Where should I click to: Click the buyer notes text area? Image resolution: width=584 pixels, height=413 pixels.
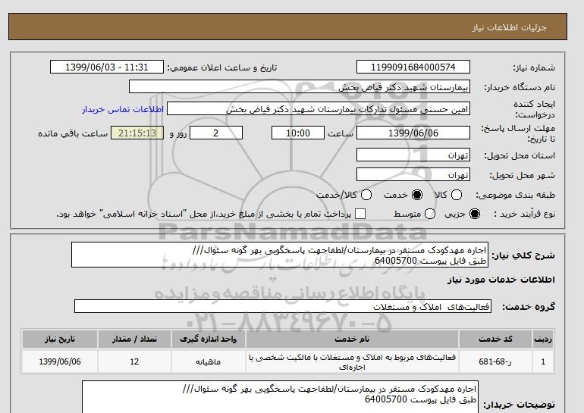[x=280, y=397]
